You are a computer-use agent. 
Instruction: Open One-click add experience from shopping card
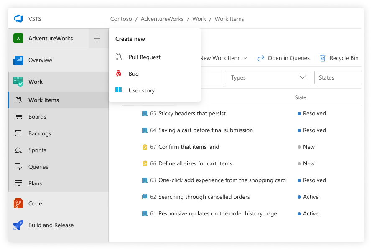tap(222, 180)
